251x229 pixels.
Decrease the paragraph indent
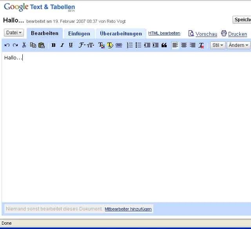coord(147,45)
